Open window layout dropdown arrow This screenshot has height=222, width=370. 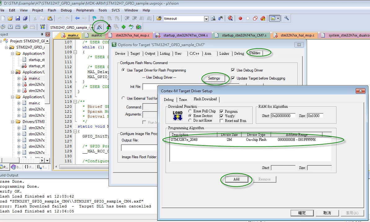(278, 18)
